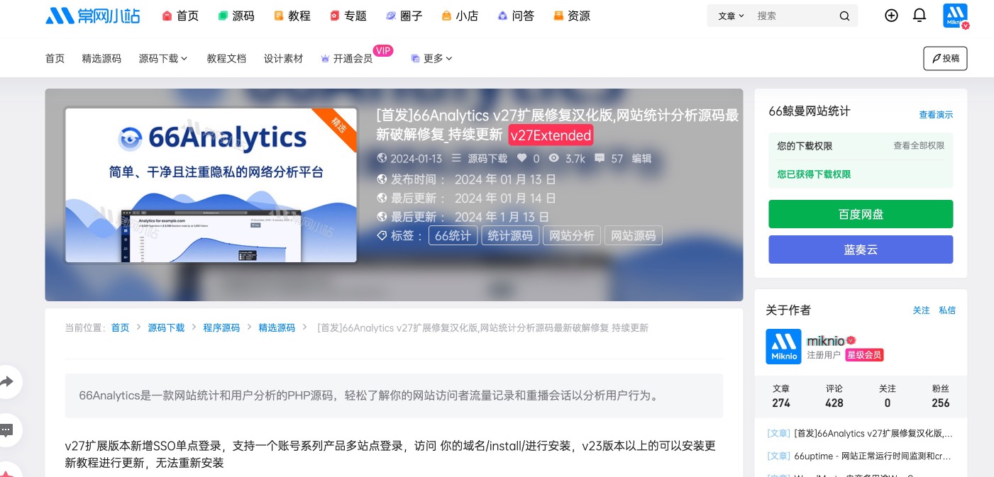Open the 开通会员 nav item
This screenshot has width=994, height=477.
pos(353,59)
